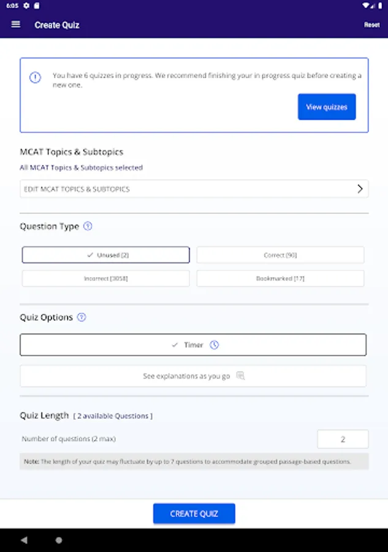Click the chevron arrow on topics row
This screenshot has width=388, height=552.
pyautogui.click(x=360, y=189)
